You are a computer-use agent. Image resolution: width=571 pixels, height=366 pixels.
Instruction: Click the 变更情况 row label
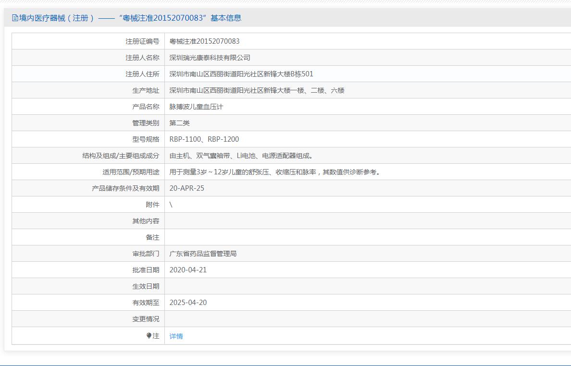[x=146, y=319]
